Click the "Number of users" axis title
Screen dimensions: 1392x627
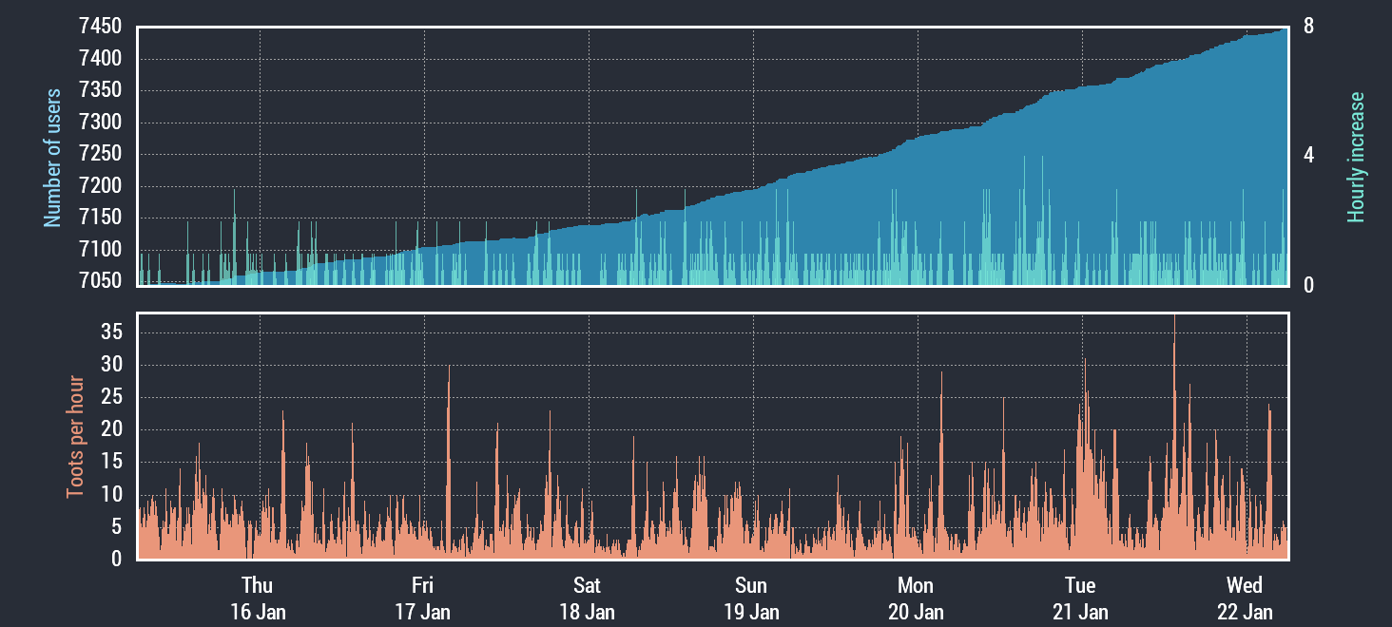pos(52,158)
